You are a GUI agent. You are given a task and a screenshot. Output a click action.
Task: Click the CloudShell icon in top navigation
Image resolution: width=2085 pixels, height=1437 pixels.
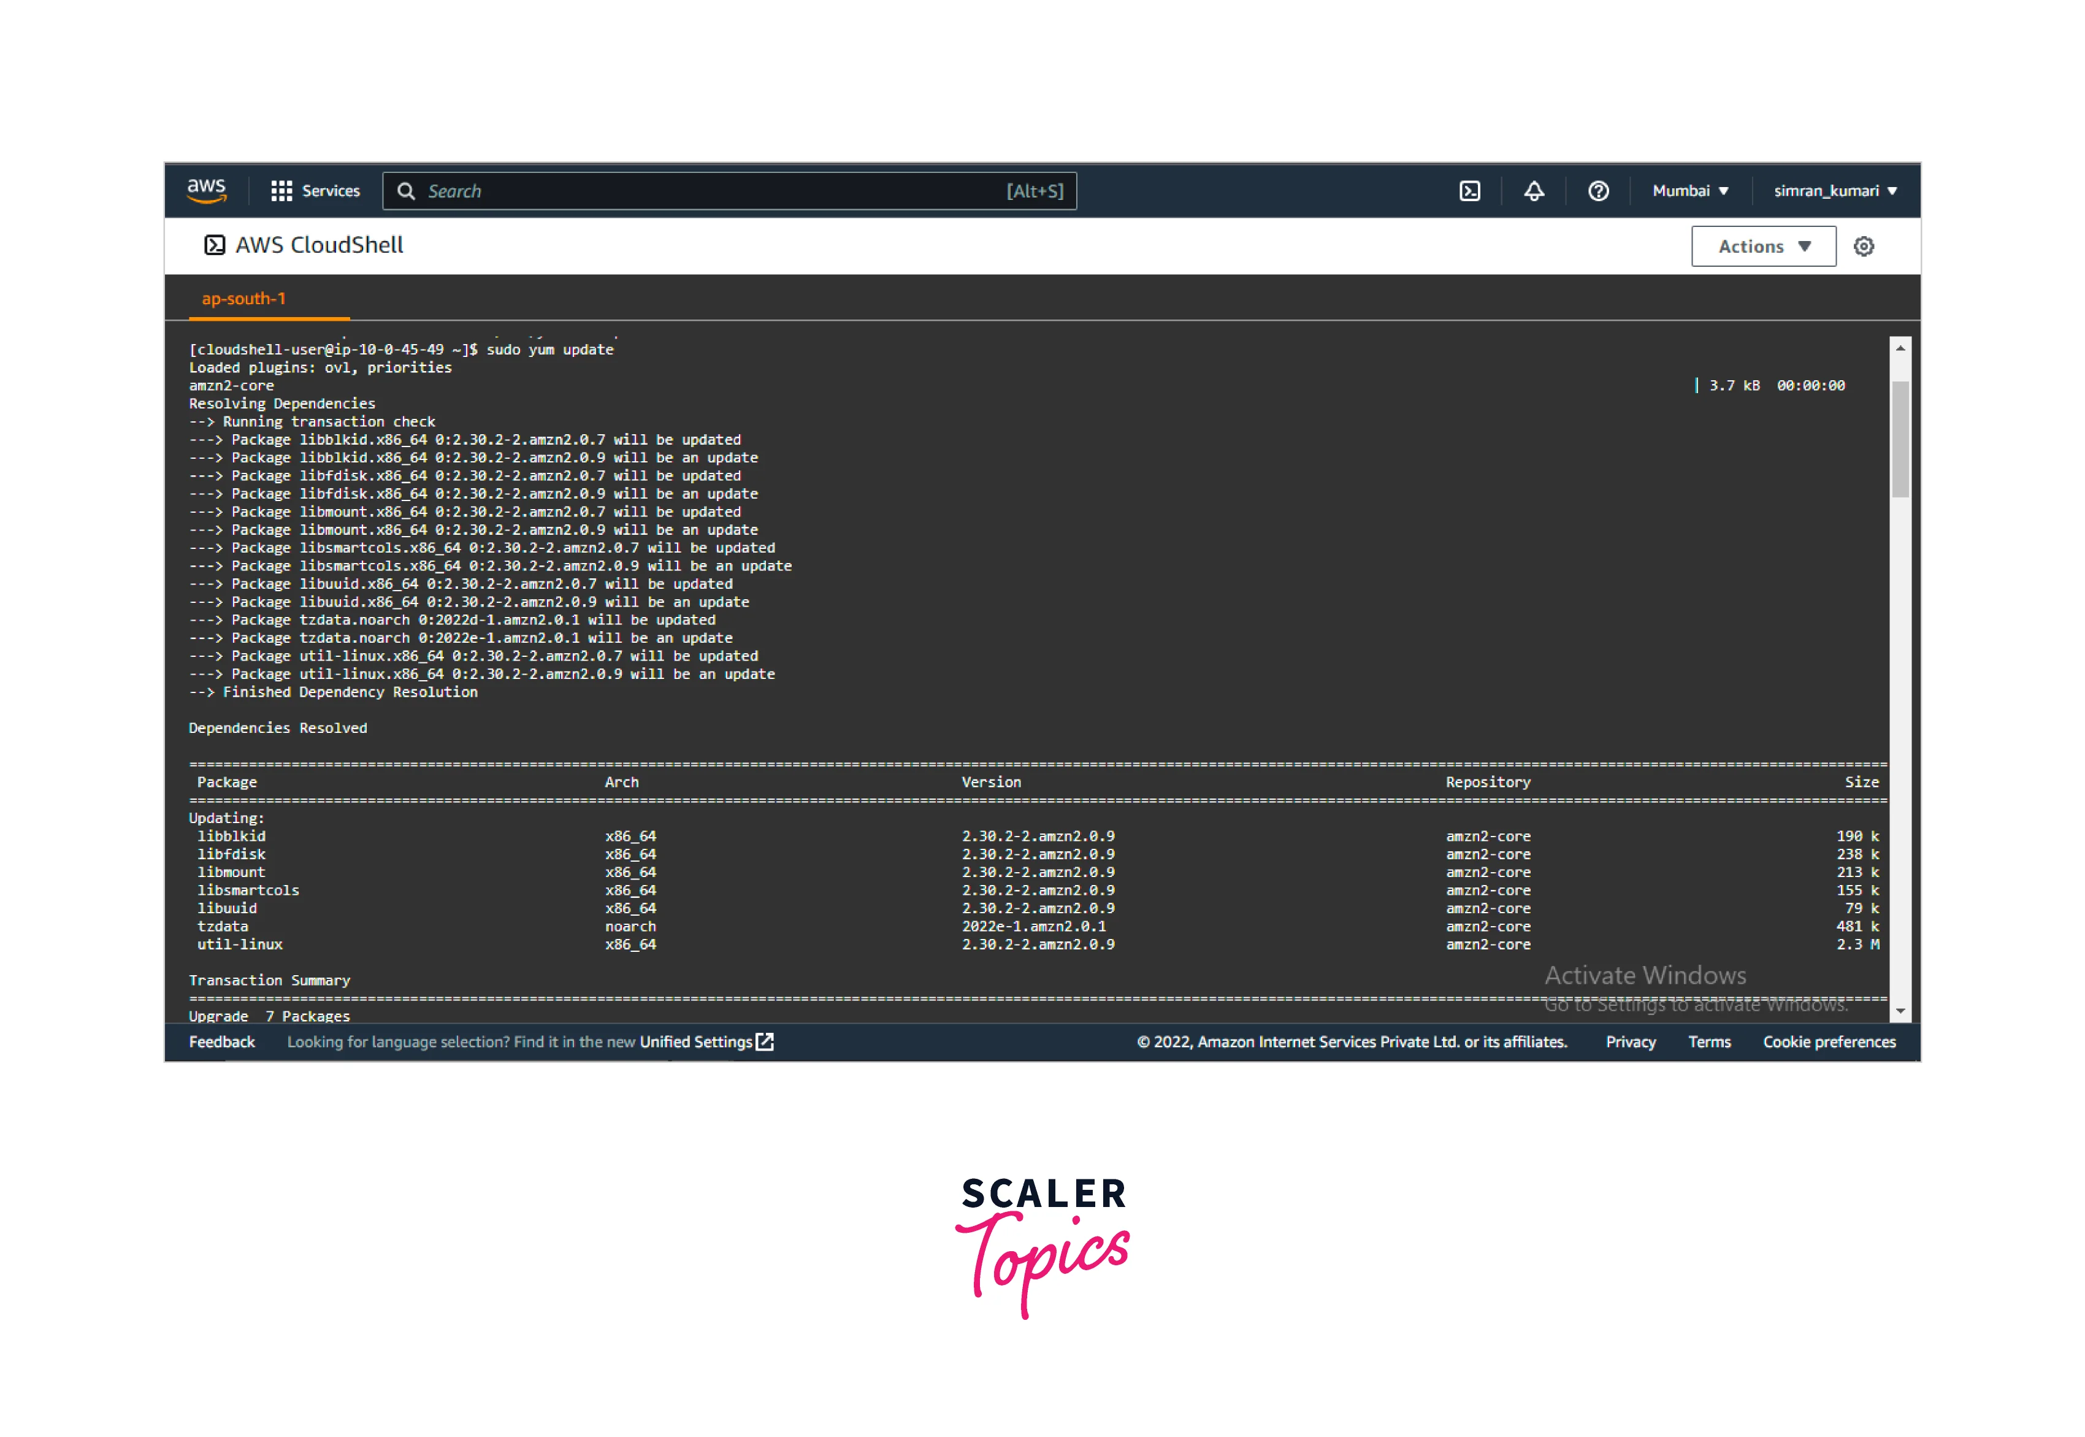1469,191
